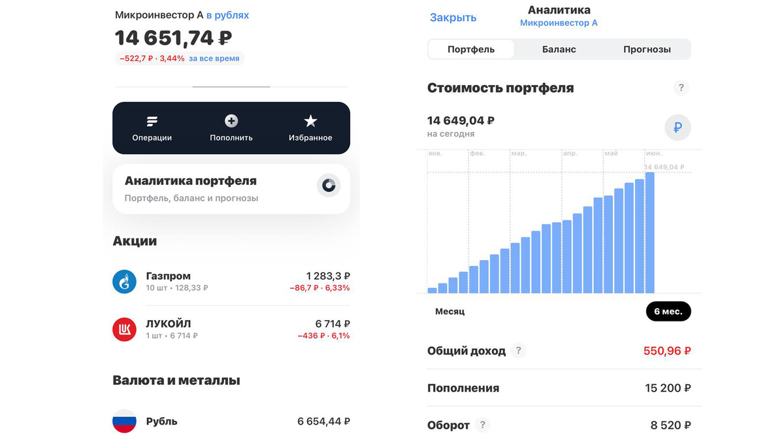Tap the Russian flag icon next to Рубль
This screenshot has height=441, width=784.
124,421
